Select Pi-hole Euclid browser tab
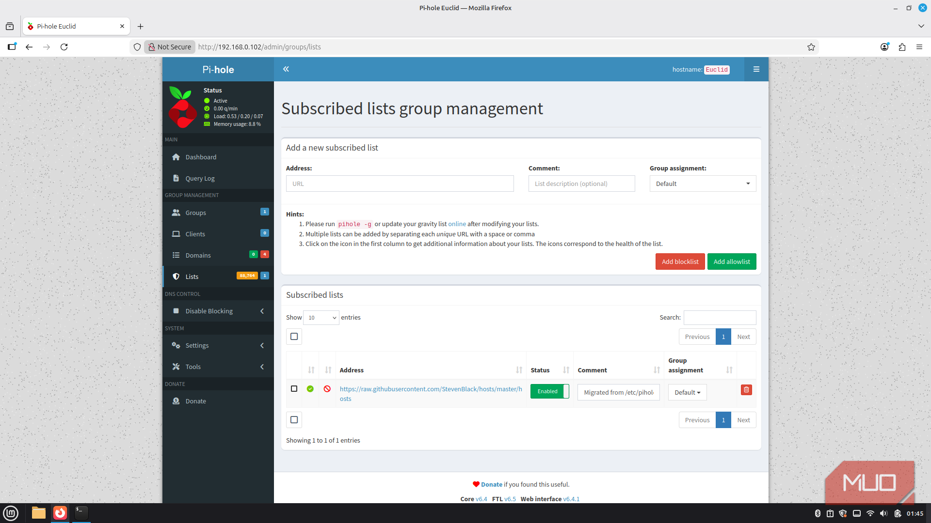 click(x=76, y=26)
